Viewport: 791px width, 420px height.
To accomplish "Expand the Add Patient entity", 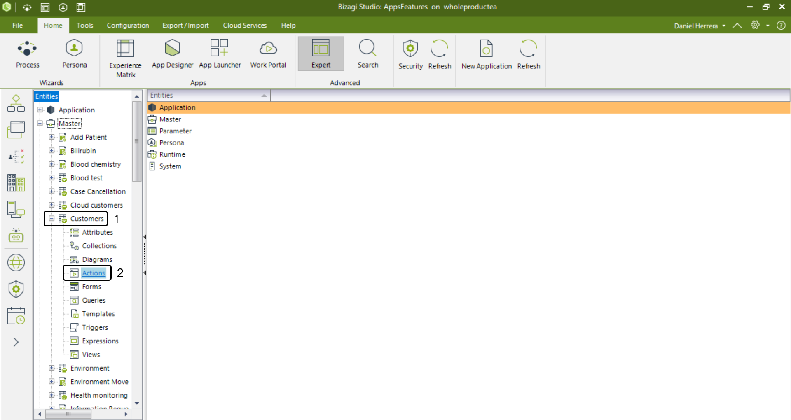I will coord(51,137).
